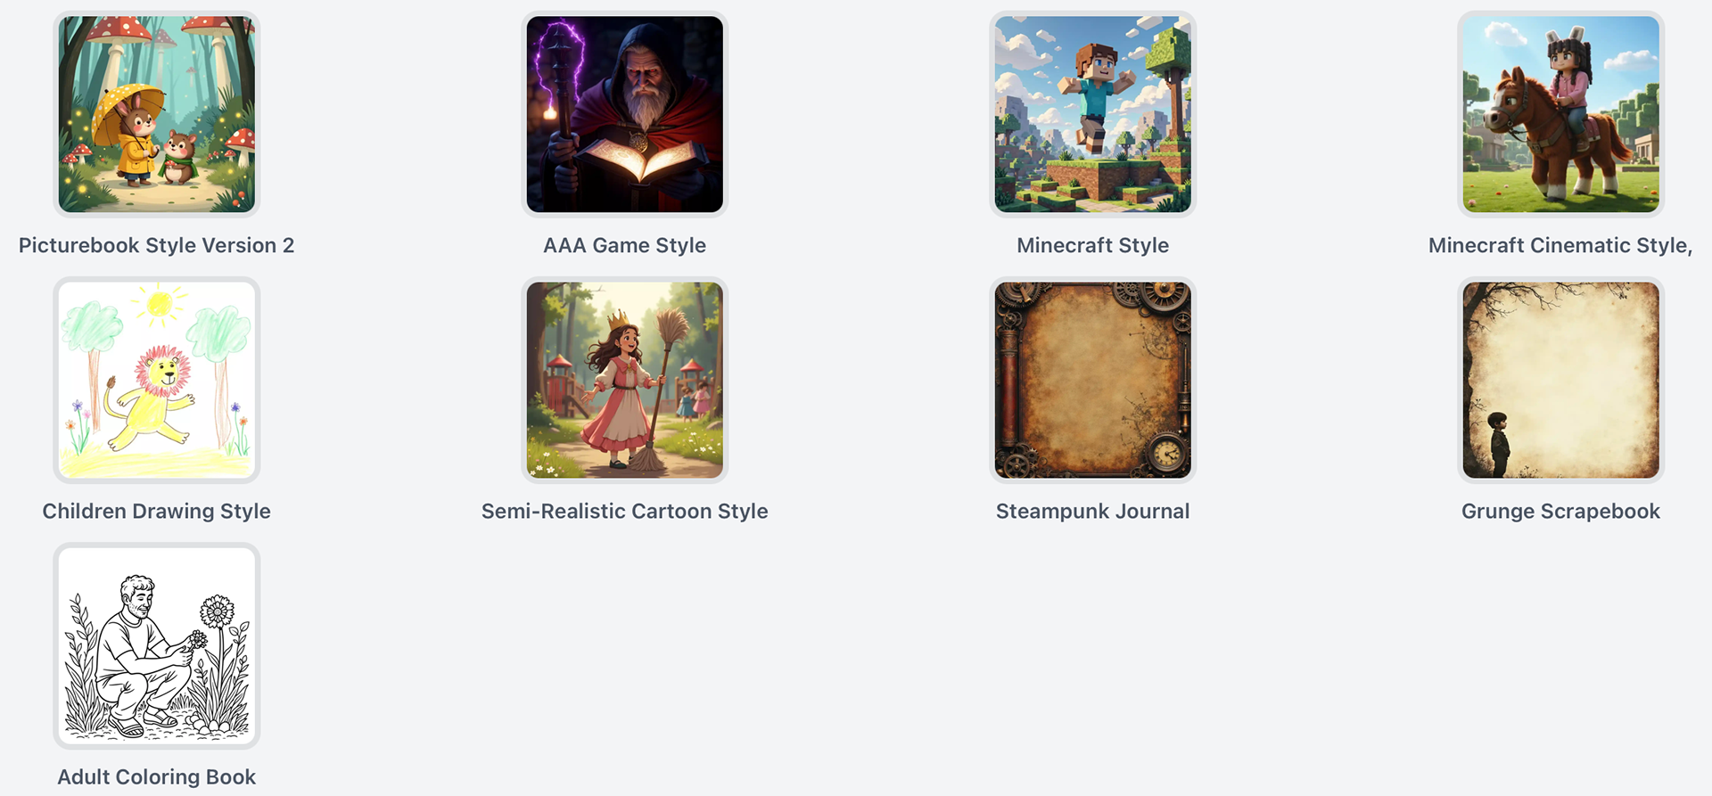Select the Semi-Realistic Cartoon Style princess thumbnail
This screenshot has width=1712, height=796.
tap(625, 380)
